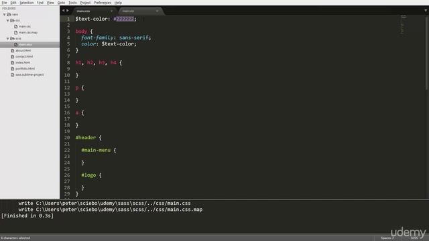Go to the next tab with the right arrow
Viewport: 429px width, 241px height.
click(x=68, y=11)
